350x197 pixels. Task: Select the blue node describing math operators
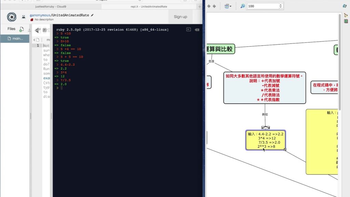point(265,88)
